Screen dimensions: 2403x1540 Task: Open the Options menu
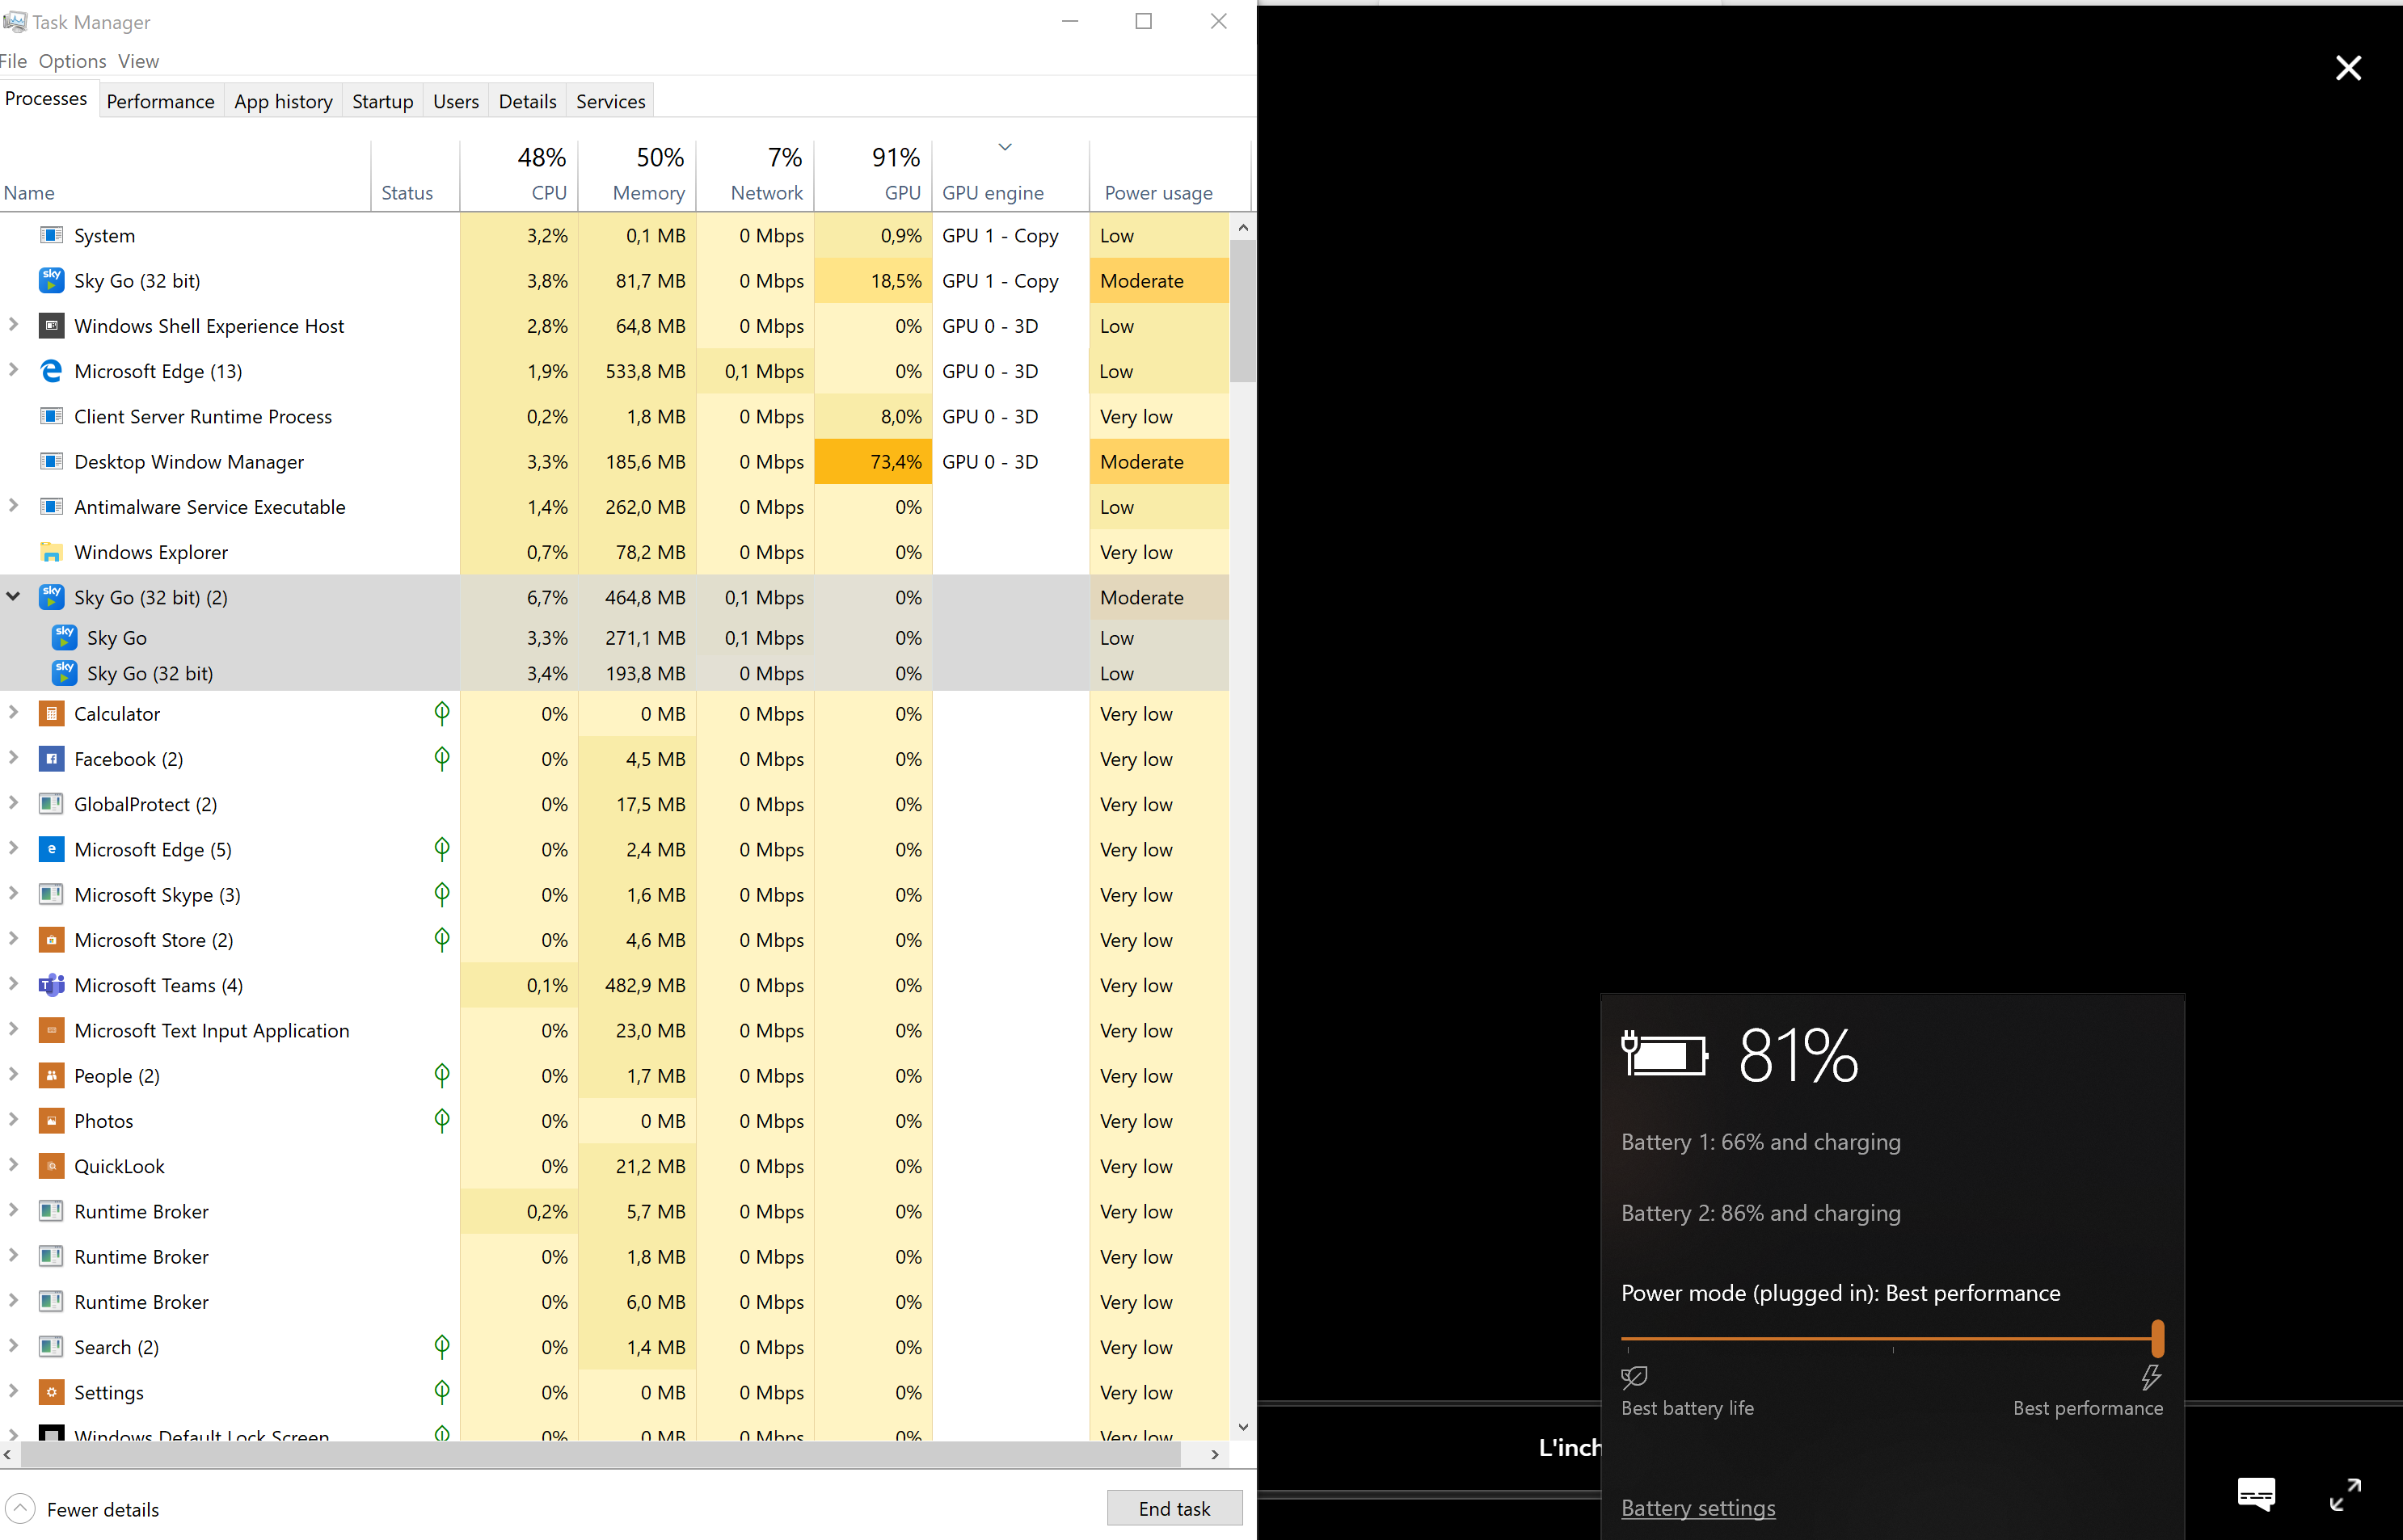pos(72,61)
